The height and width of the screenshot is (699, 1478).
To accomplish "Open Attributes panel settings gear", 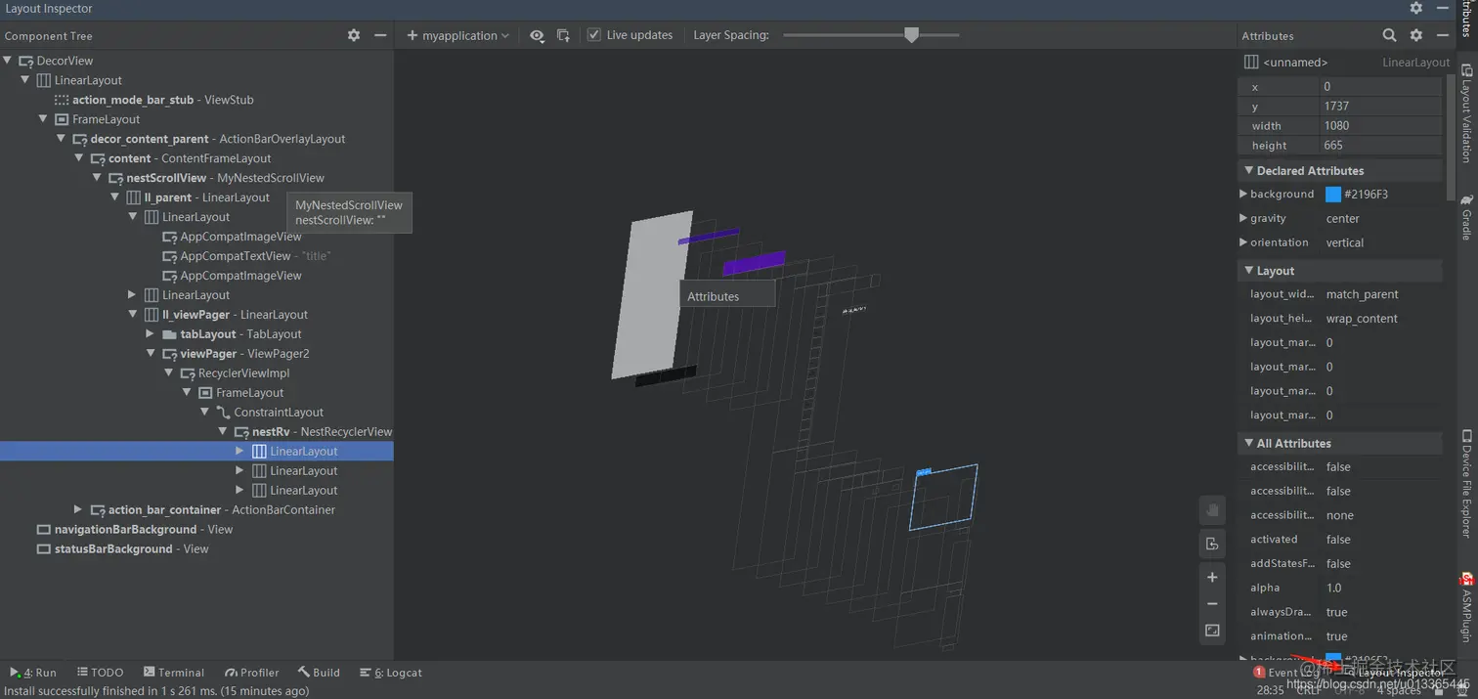I will (1416, 35).
